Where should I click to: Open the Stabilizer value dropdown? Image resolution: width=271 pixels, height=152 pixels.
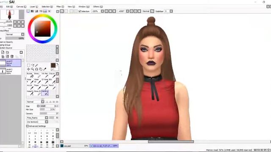click(171, 11)
